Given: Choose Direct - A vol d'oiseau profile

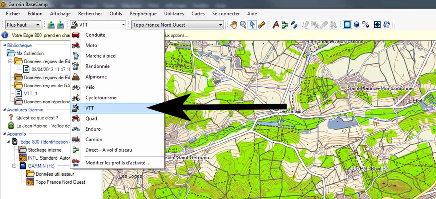Looking at the screenshot, I should [117, 150].
